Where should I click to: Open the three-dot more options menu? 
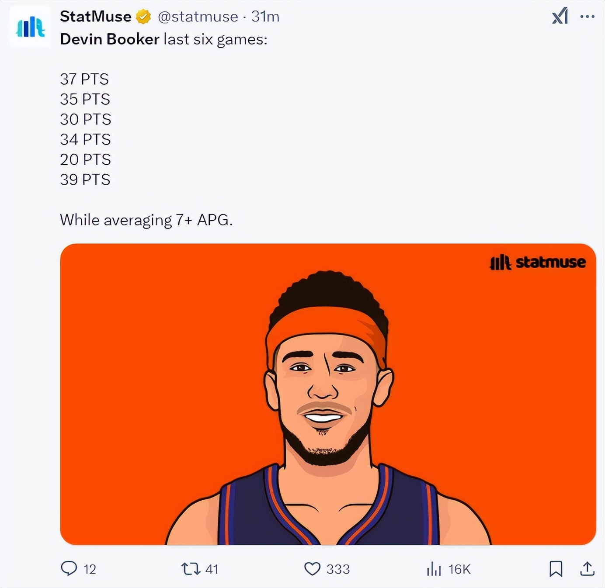tap(587, 17)
